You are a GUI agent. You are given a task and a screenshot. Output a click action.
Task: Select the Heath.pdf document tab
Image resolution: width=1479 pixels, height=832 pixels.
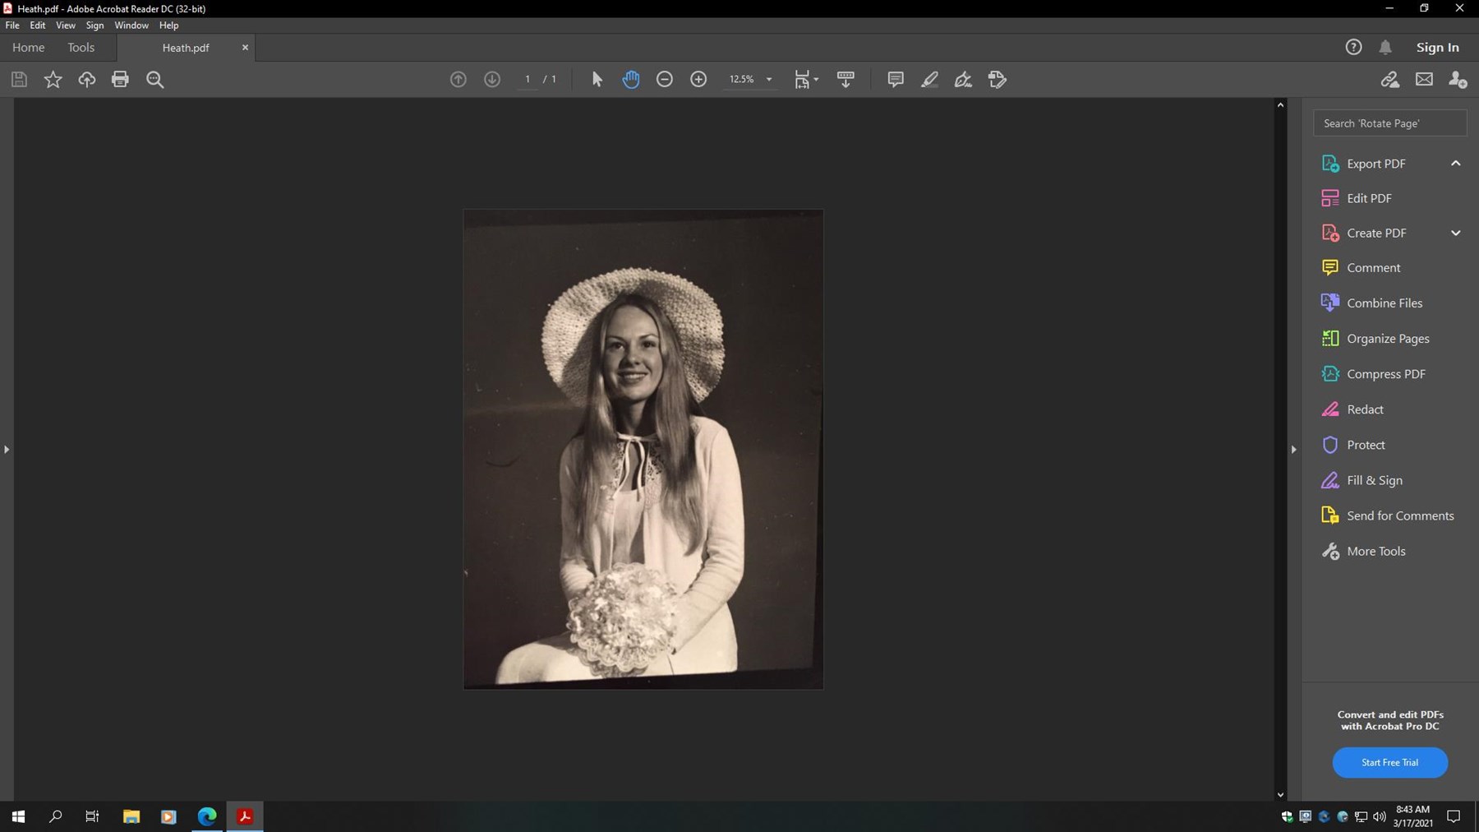(x=186, y=48)
